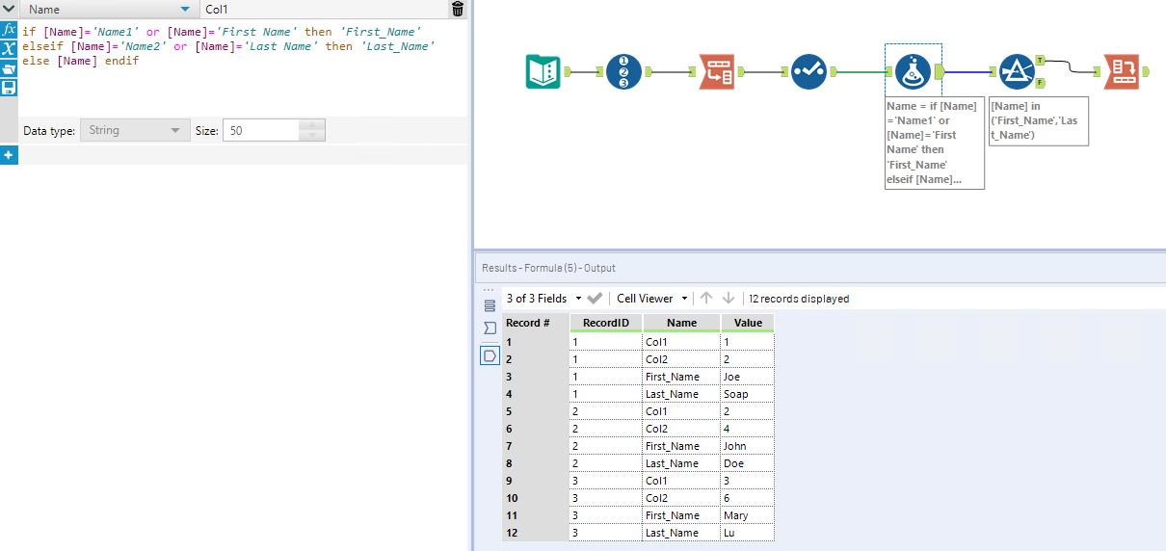The height and width of the screenshot is (551, 1166).
Task: Open the fx functions list
Action: point(9,30)
